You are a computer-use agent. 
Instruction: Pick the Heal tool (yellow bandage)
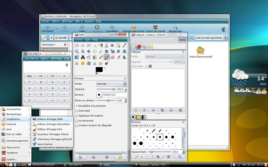(x=83, y=63)
